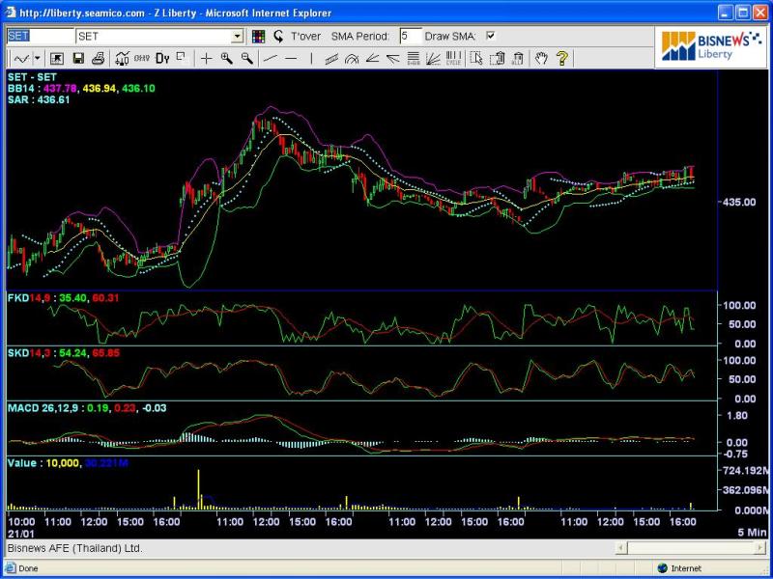Click the SMA Period number field

pyautogui.click(x=412, y=36)
